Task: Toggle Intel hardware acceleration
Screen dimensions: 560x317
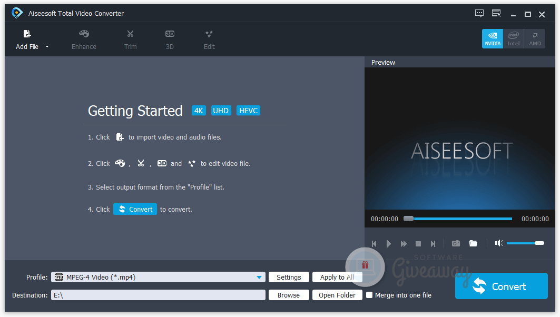Action: coord(514,38)
